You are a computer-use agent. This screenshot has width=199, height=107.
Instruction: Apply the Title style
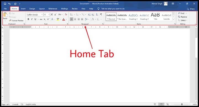(155, 17)
